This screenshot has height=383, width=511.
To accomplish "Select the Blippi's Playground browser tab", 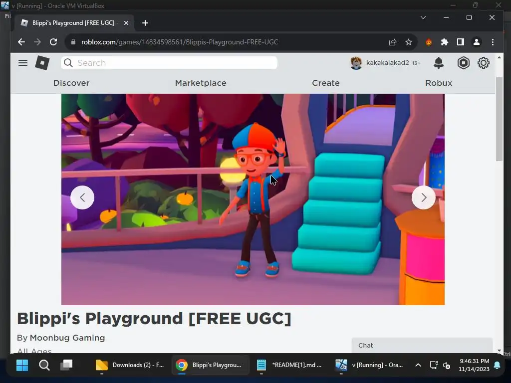I will pyautogui.click(x=74, y=23).
